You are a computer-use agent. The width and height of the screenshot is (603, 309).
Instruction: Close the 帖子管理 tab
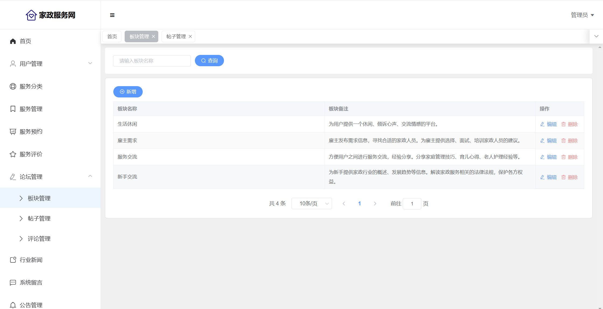point(190,37)
